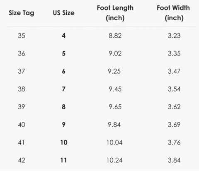
Task: Select US size 5 cell
Action: [x=63, y=53]
